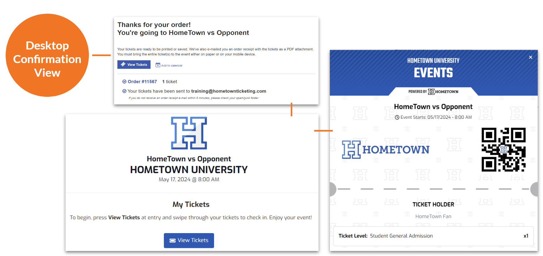Click the large View Tickets button under My Tickets
The width and height of the screenshot is (543, 256).
189,241
